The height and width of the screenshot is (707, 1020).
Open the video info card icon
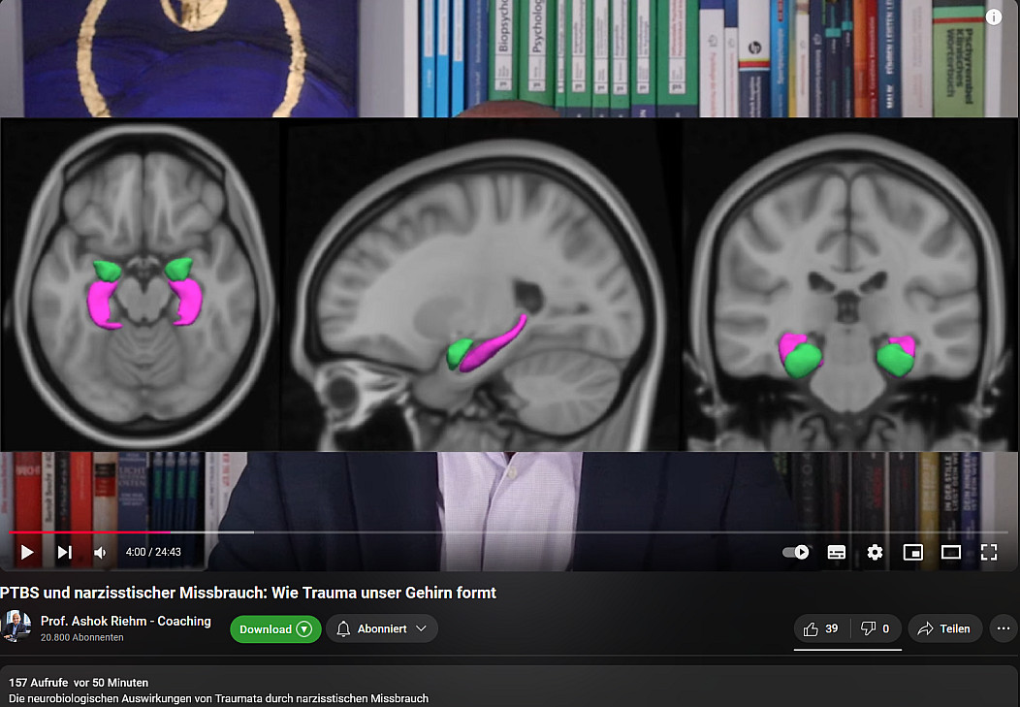(x=994, y=16)
